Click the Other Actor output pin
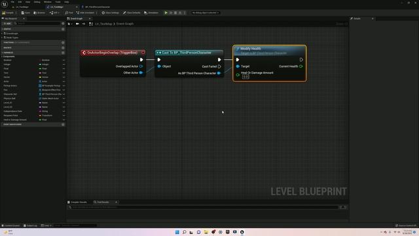This screenshot has width=419, height=236. coord(141,73)
